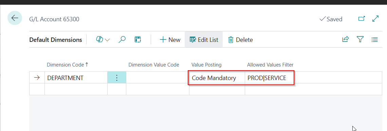
Task: Click the search magnifier icon
Action: coord(122,40)
